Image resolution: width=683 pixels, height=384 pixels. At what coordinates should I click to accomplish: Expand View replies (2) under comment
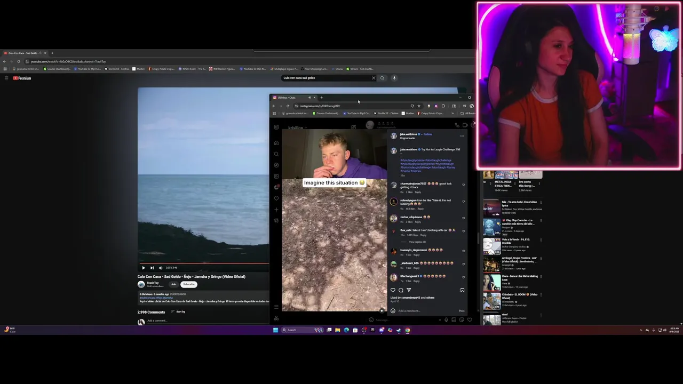click(417, 242)
